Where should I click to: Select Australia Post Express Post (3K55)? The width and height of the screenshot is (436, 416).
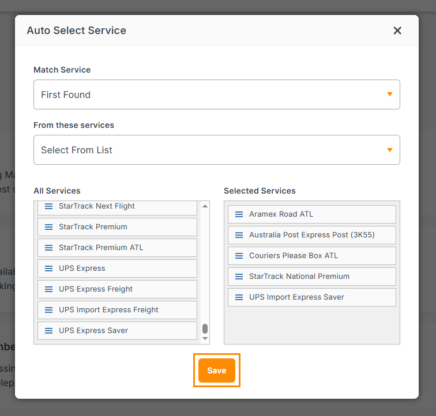pyautogui.click(x=299, y=235)
